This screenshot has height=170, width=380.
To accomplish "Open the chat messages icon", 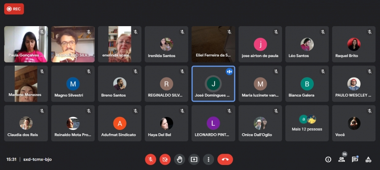I will coord(355,159).
